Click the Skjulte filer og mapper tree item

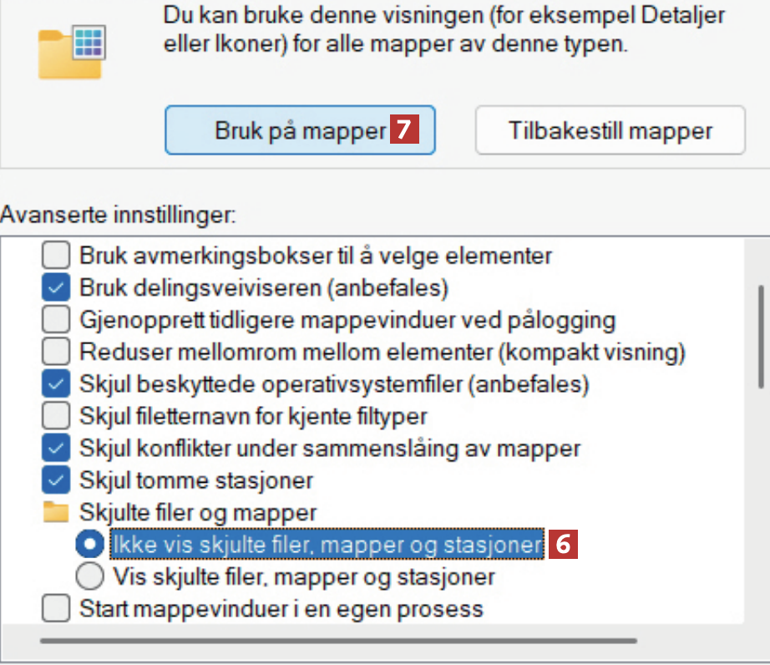tap(198, 511)
